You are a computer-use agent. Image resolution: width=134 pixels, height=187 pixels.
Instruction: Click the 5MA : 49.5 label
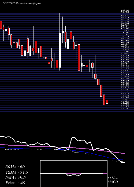16,178
